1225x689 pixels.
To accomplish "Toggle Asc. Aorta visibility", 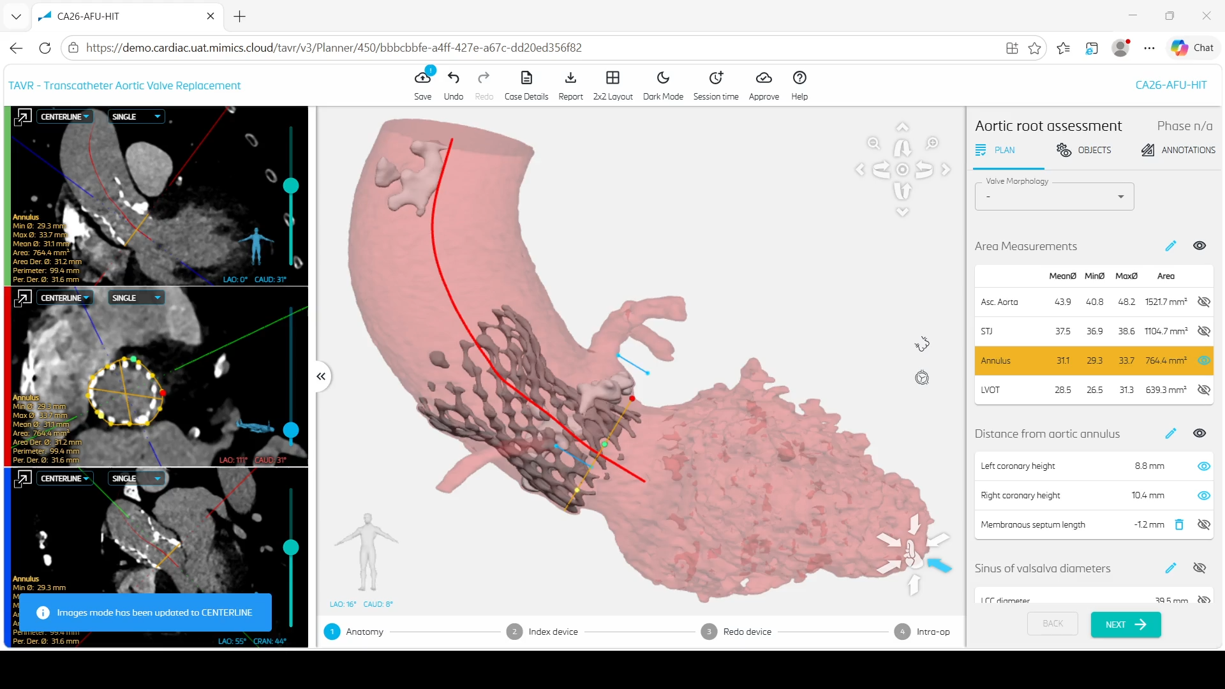I will click(1204, 302).
